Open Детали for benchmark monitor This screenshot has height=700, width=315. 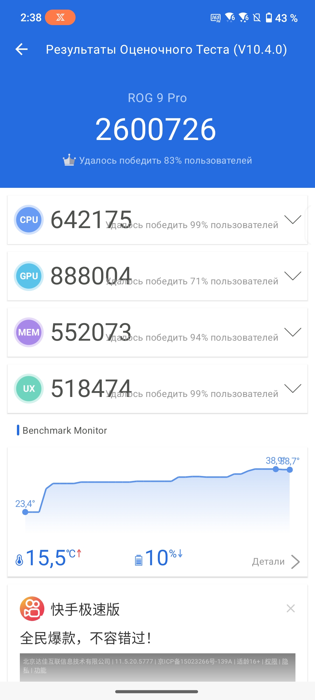click(268, 561)
